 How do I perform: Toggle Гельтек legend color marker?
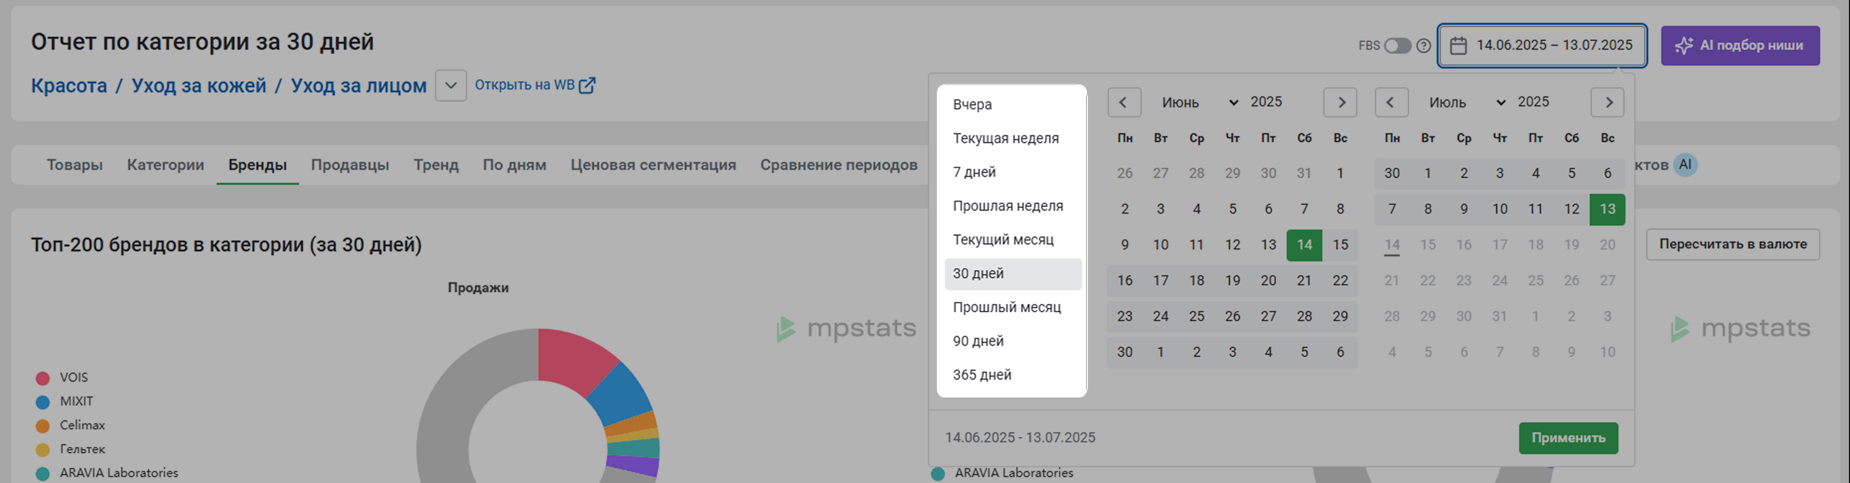(43, 449)
